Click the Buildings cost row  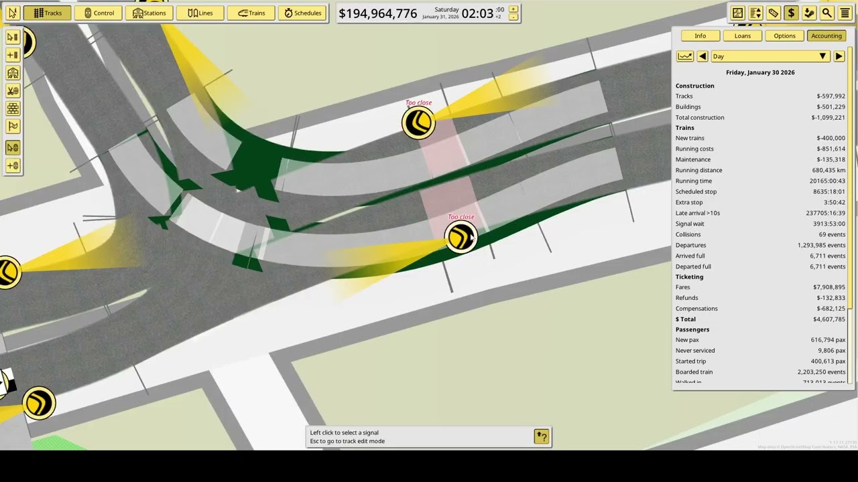760,107
